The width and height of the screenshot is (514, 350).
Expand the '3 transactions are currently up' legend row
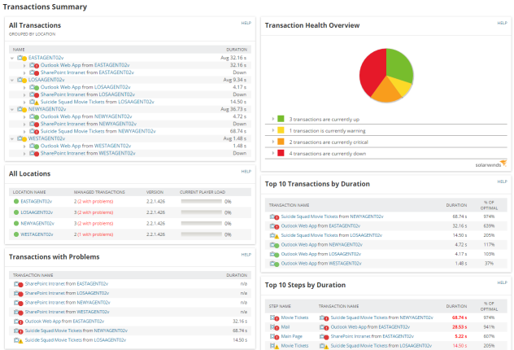coord(272,119)
